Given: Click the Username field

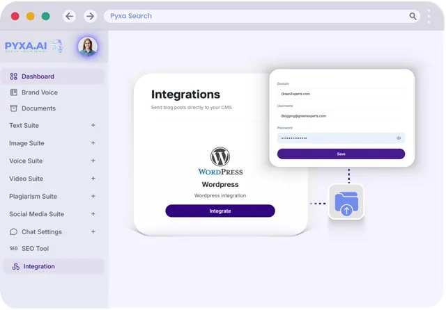Looking at the screenshot, I should 341,115.
